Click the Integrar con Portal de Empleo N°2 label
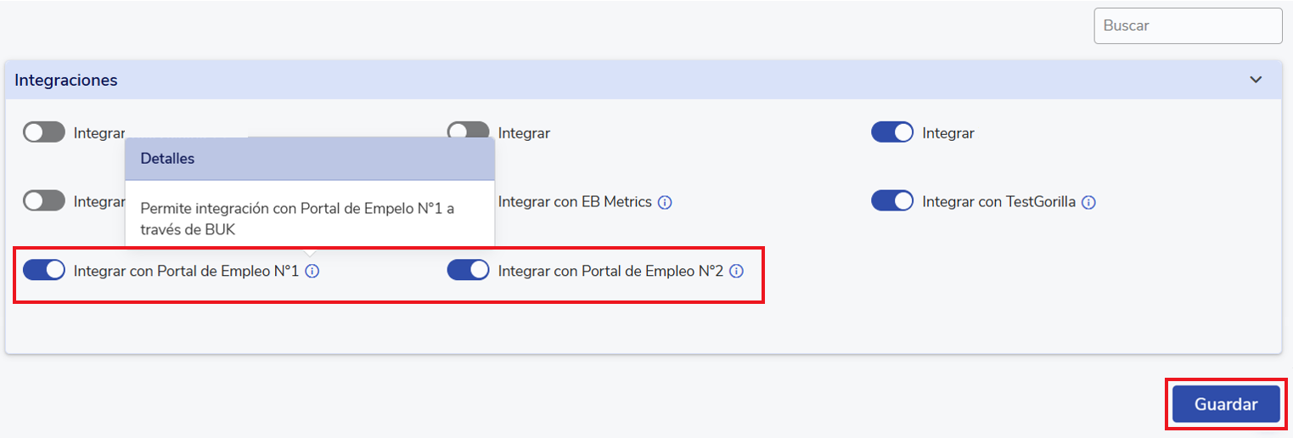The height and width of the screenshot is (438, 1293). point(610,272)
